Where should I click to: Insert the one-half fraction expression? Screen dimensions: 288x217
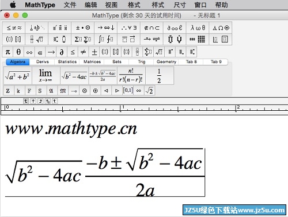(160, 76)
